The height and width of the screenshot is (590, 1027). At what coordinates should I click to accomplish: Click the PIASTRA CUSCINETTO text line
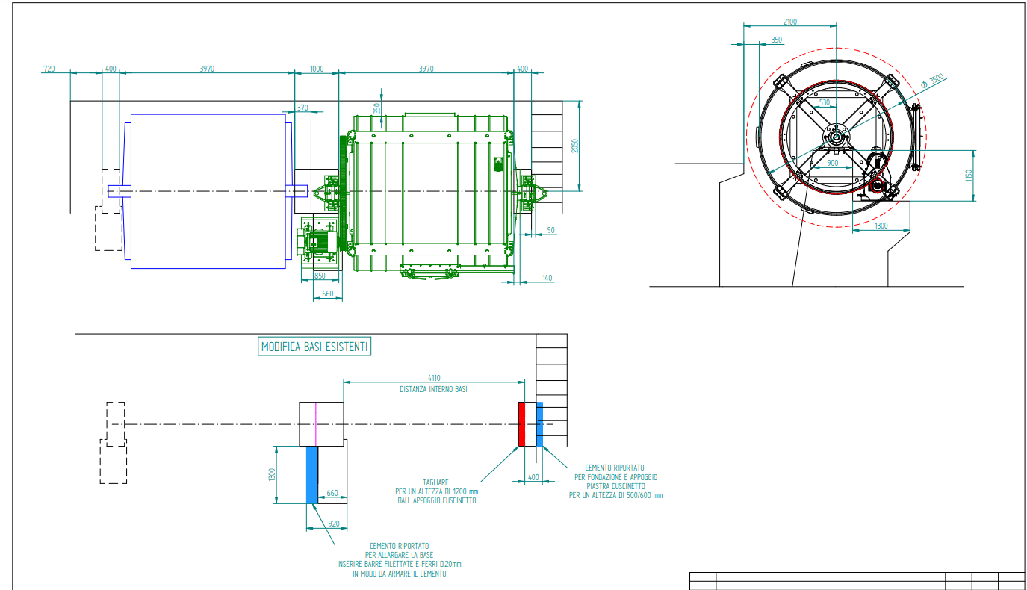tap(615, 485)
